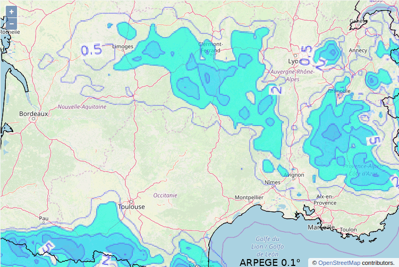This screenshot has width=399, height=267.
Task: Click the Nîmes city label
Action: coord(273,182)
